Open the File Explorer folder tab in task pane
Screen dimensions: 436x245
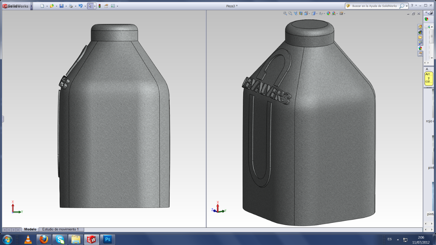[x=420, y=37]
